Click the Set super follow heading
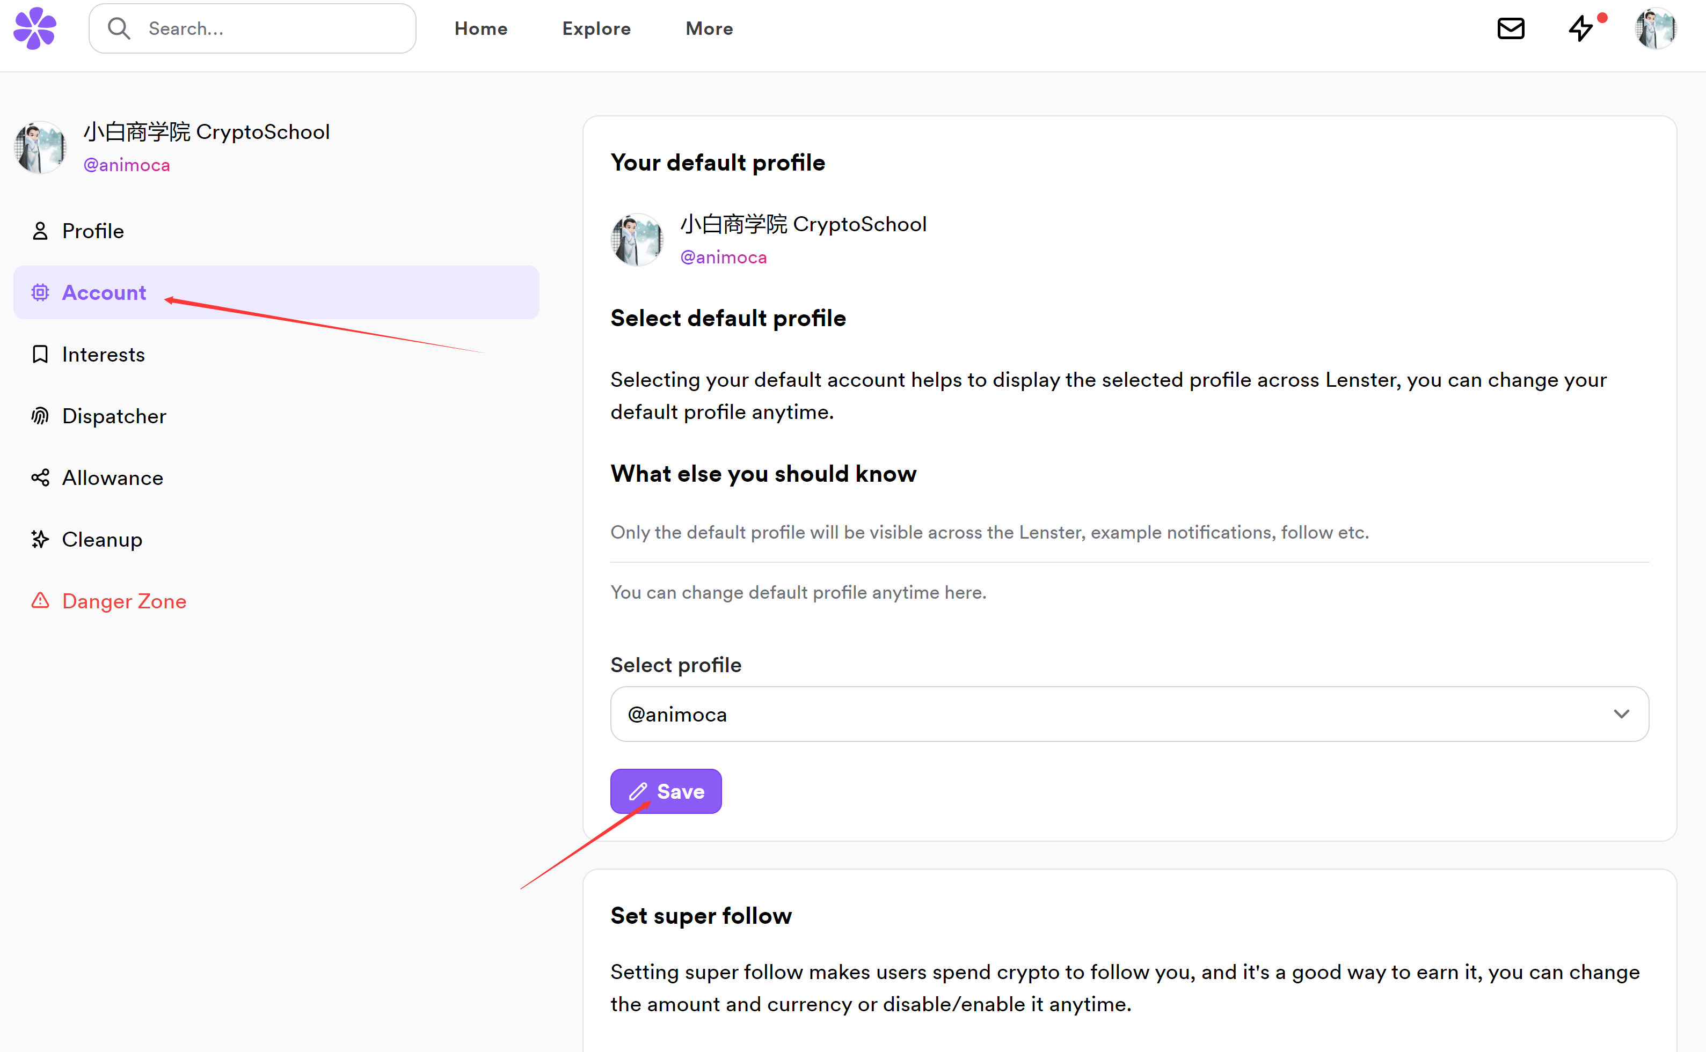The width and height of the screenshot is (1706, 1052). (x=701, y=916)
